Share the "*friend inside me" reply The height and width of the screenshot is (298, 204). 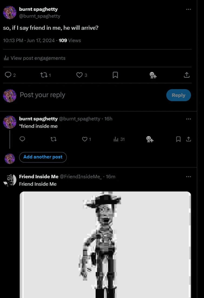(x=189, y=139)
